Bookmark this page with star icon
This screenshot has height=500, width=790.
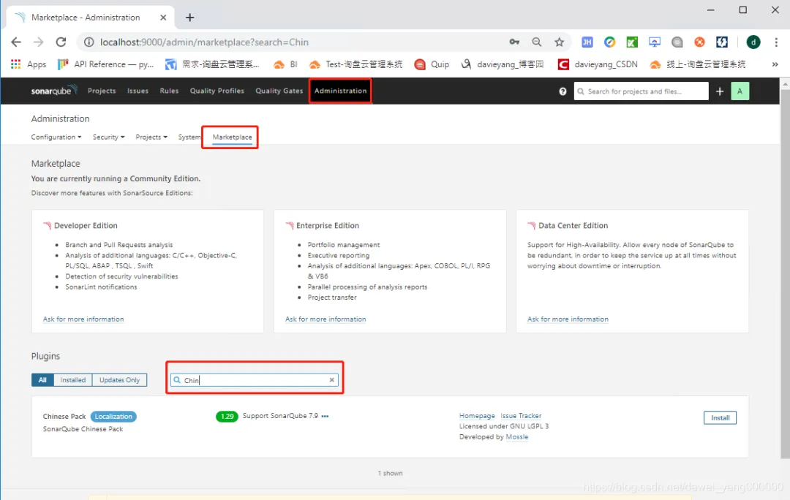click(x=560, y=42)
